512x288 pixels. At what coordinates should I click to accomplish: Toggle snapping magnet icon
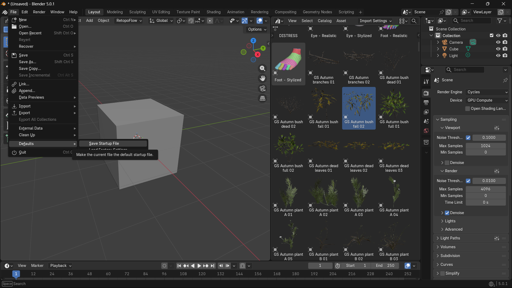191,21
